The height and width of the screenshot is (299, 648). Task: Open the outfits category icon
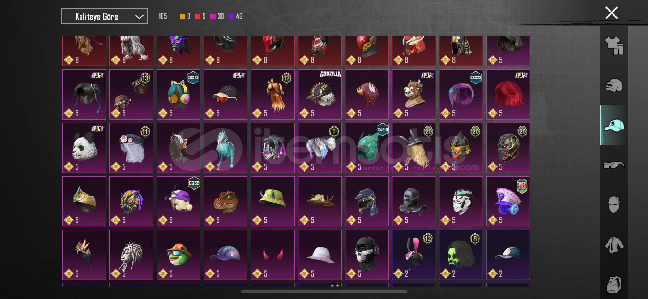tap(614, 45)
